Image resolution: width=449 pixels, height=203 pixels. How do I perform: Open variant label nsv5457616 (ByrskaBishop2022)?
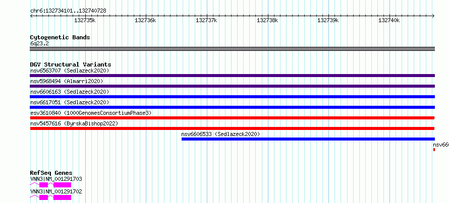click(74, 123)
